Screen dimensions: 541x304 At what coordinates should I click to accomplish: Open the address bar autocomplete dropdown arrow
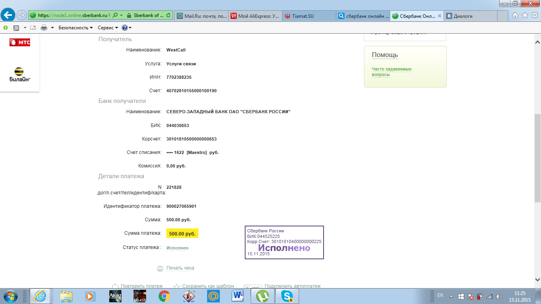click(121, 16)
